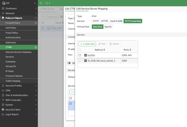Open the search magnifier icon

click(x=47, y=3)
